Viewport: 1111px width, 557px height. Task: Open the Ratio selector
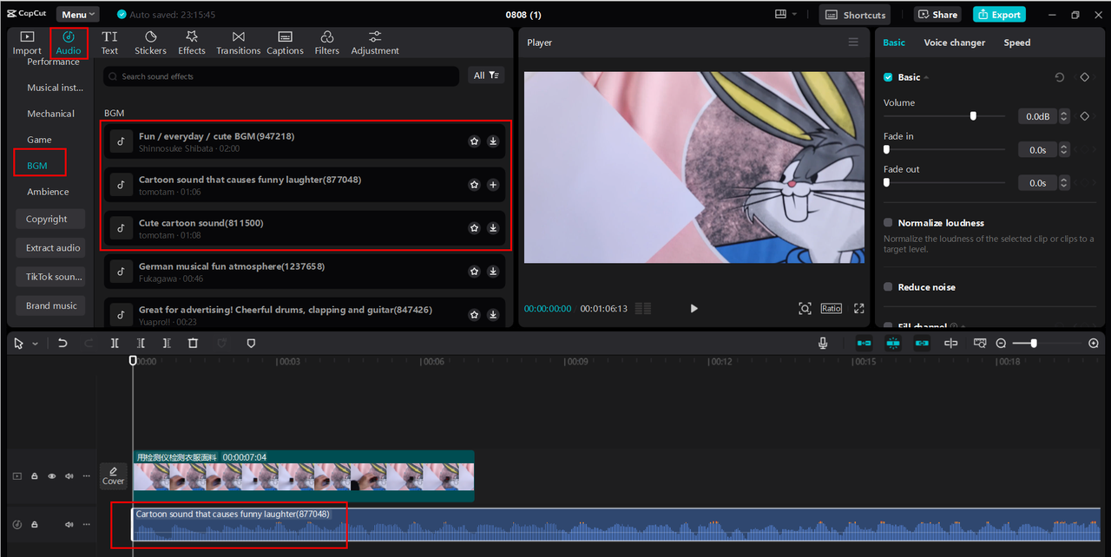click(832, 308)
